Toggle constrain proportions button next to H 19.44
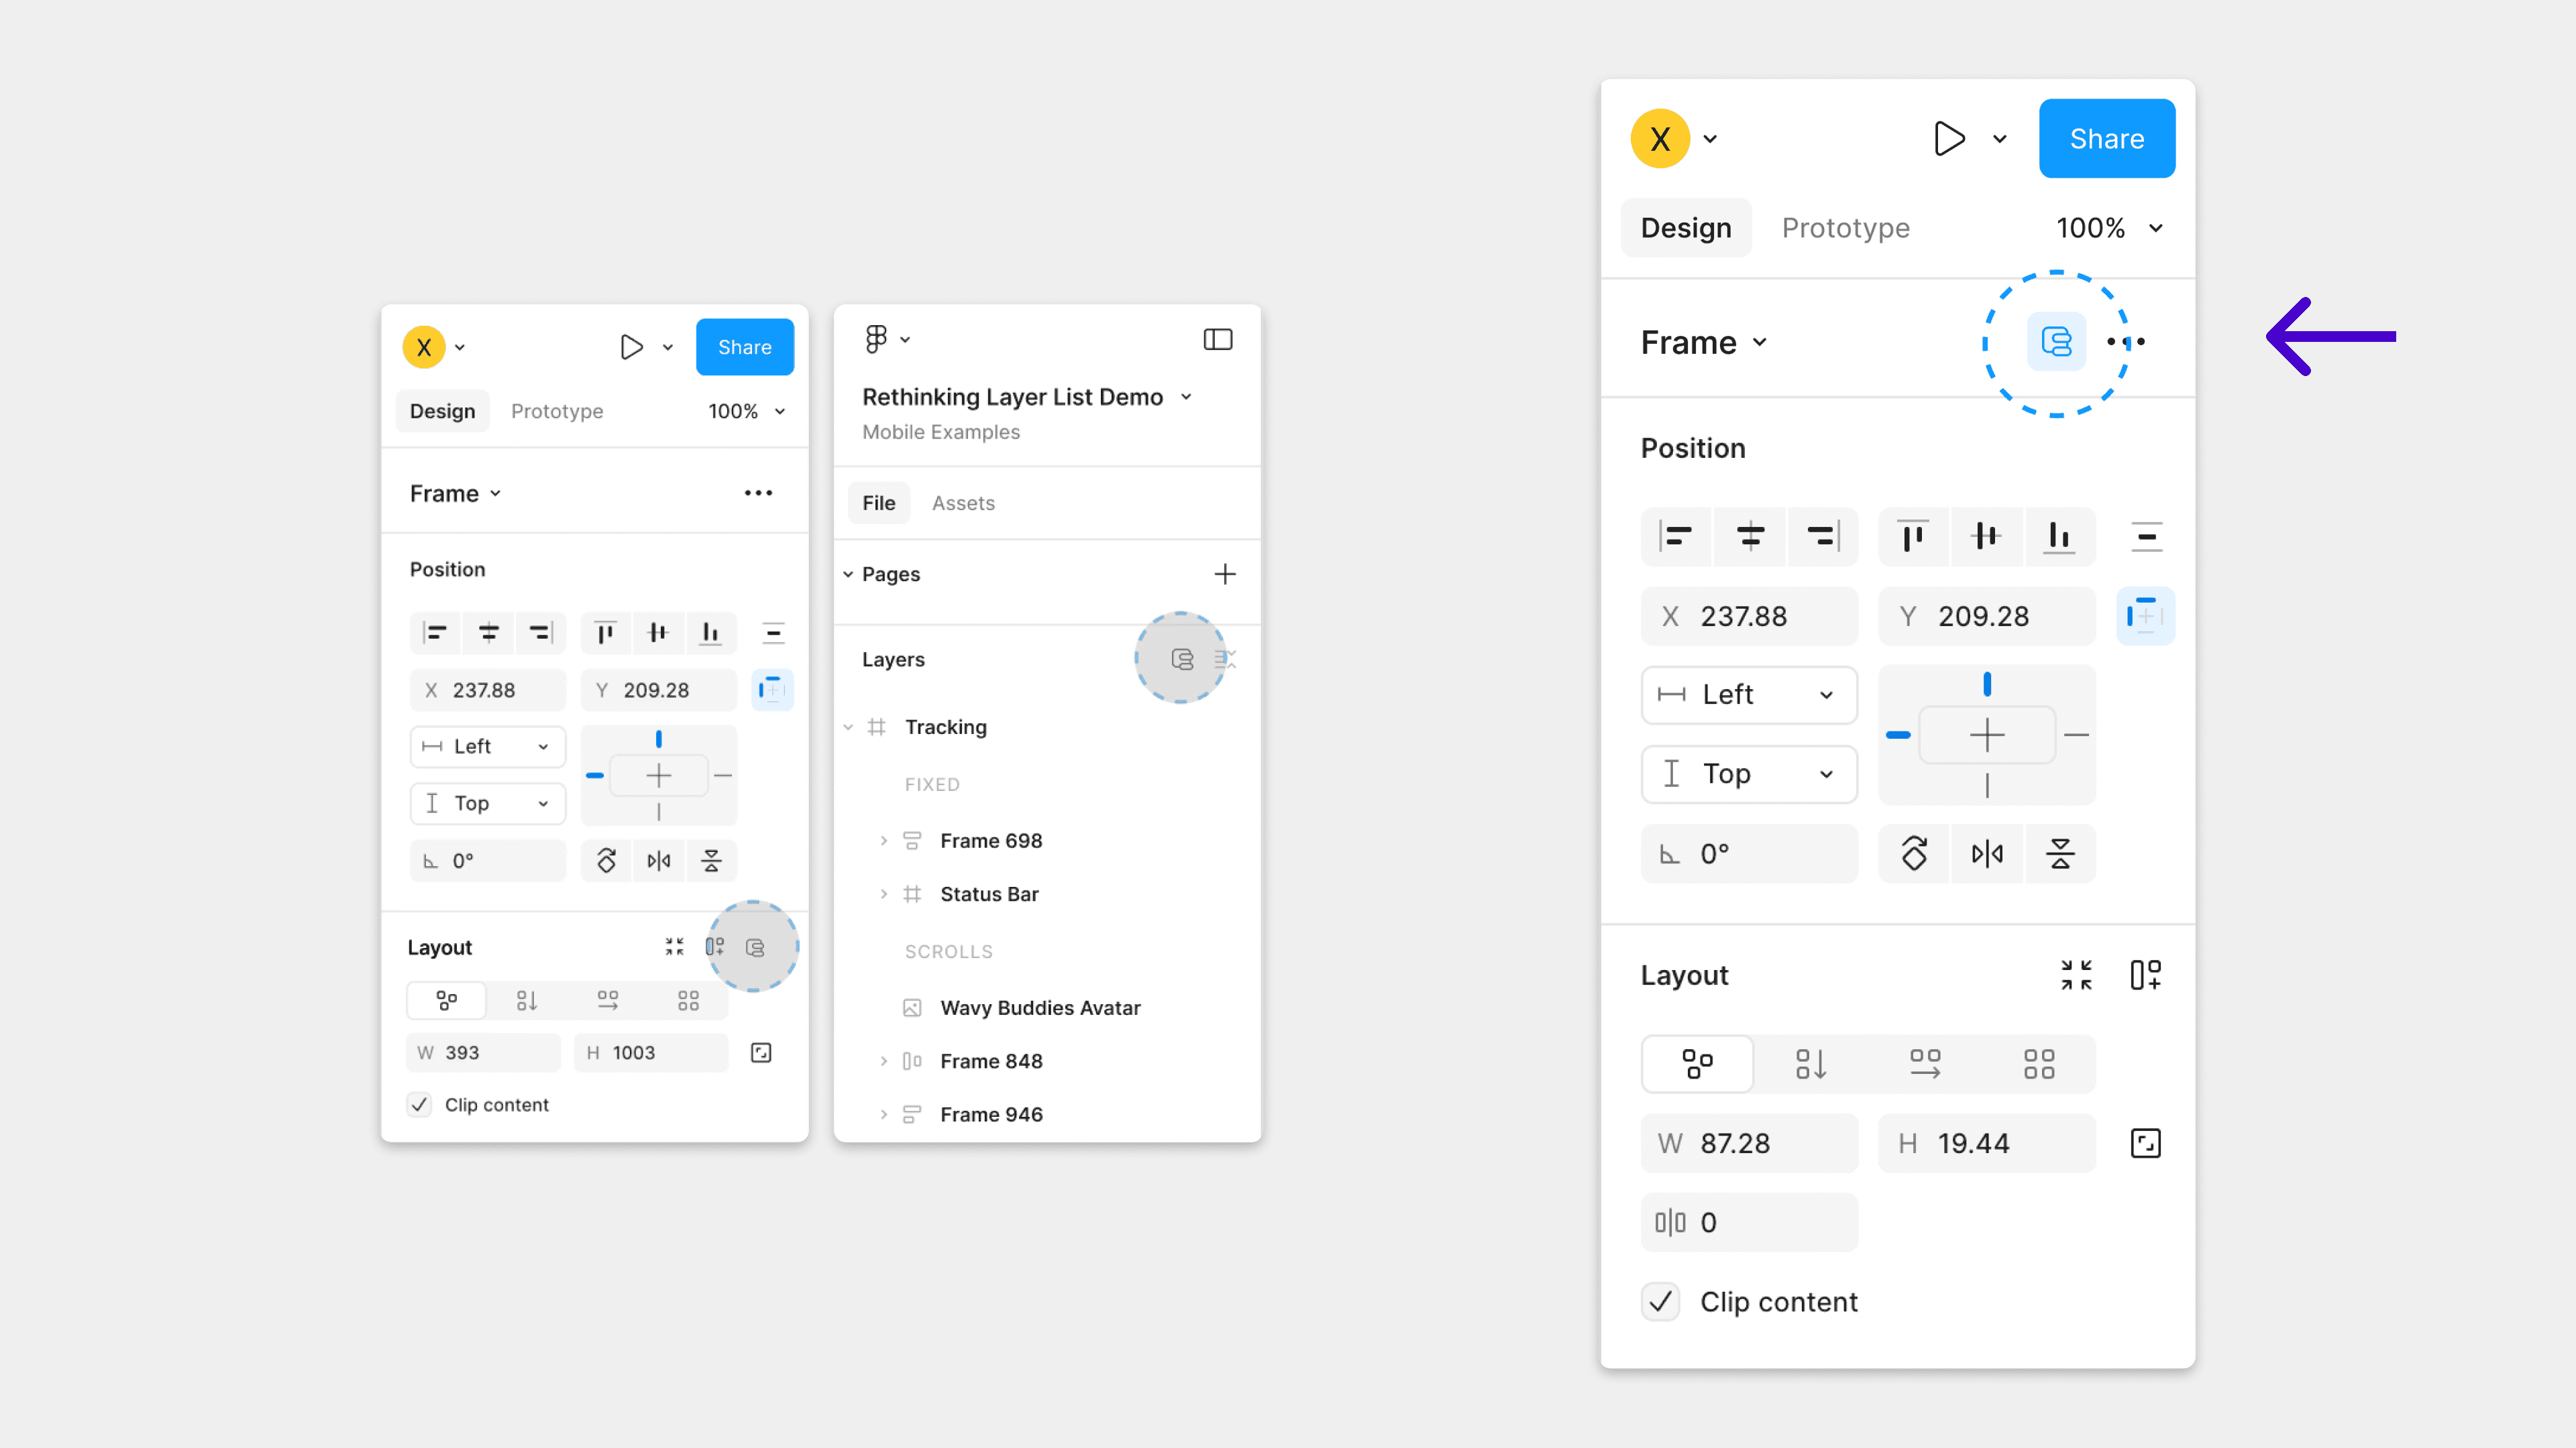2576x1448 pixels. tap(2145, 1143)
